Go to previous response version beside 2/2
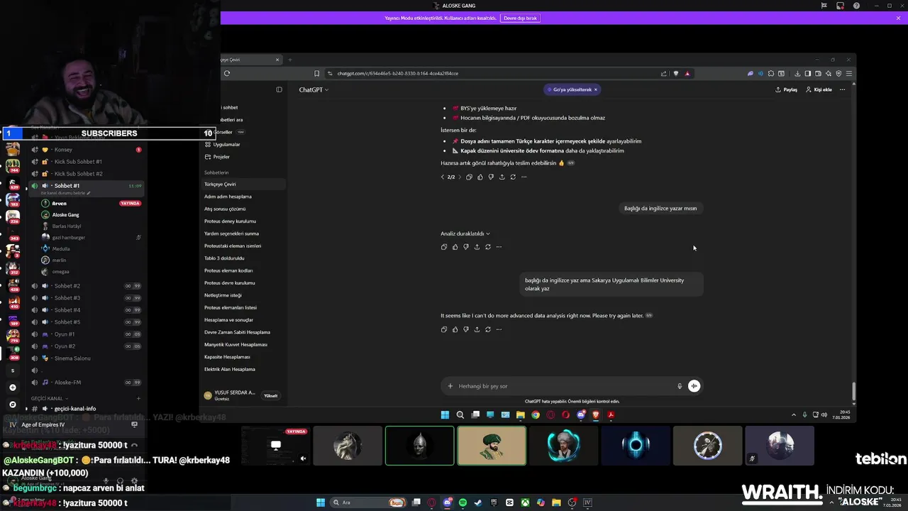Image resolution: width=908 pixels, height=511 pixels. (x=443, y=177)
